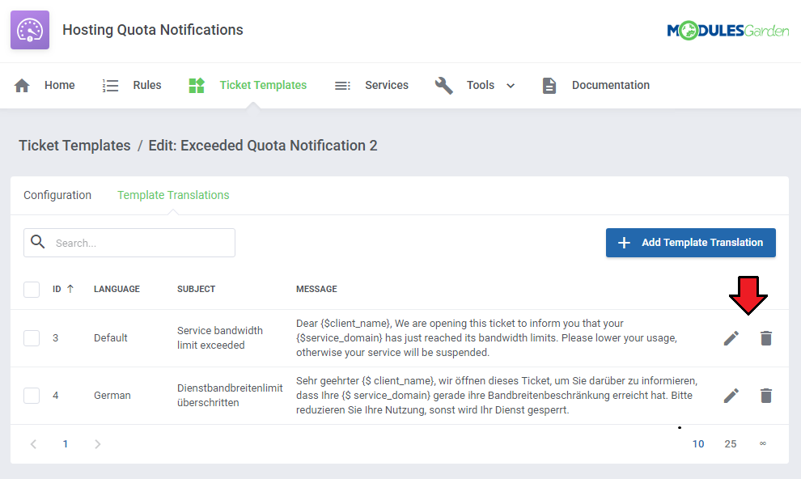
Task: Show unlimited entries with infinity option
Action: [763, 443]
